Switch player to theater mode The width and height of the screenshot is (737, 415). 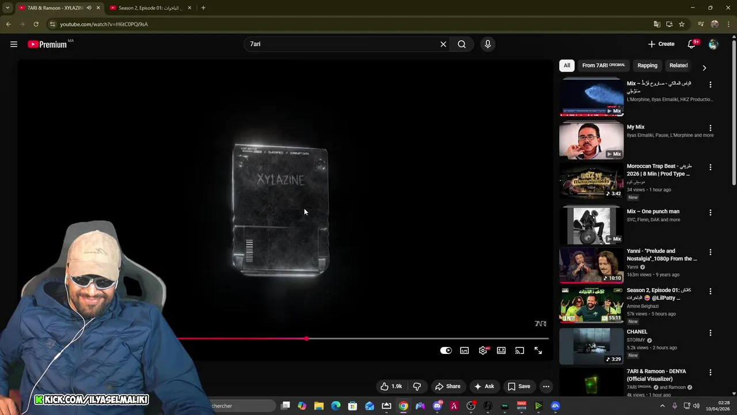pyautogui.click(x=502, y=350)
